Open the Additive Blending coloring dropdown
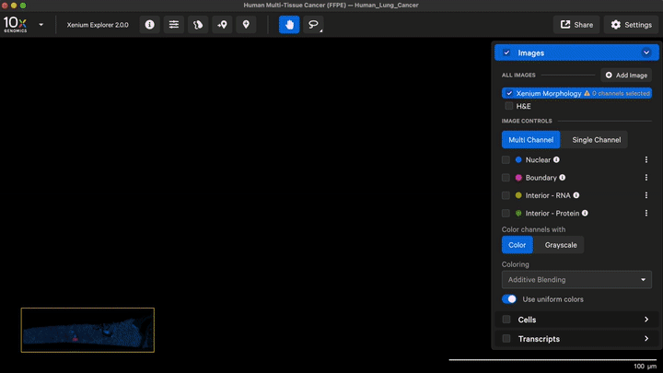The image size is (663, 373). (576, 280)
